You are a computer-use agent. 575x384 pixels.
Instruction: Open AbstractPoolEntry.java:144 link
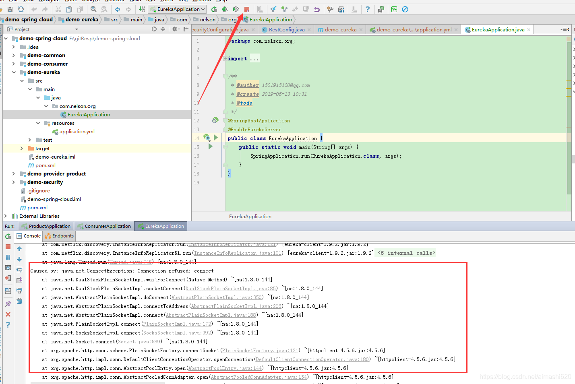pyautogui.click(x=225, y=368)
